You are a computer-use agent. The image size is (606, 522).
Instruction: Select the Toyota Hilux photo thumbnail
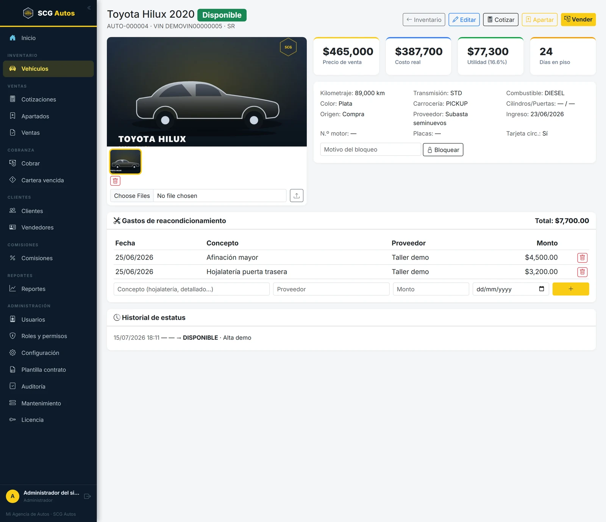(x=125, y=162)
